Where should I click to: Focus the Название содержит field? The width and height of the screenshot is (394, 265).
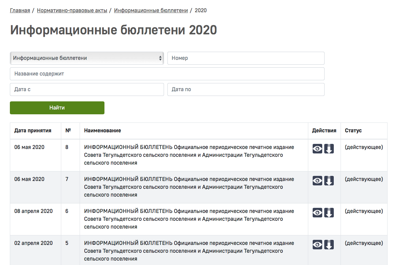[167, 74]
